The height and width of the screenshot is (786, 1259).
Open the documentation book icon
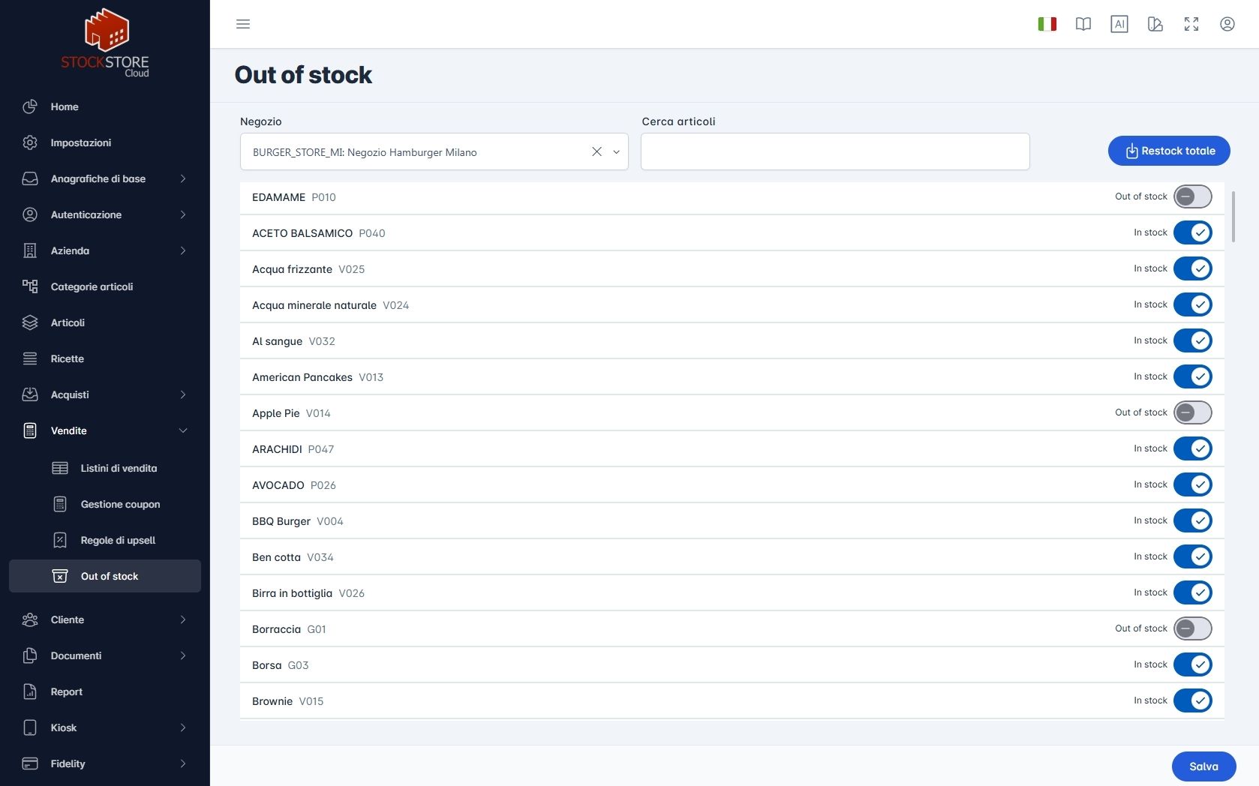(x=1083, y=24)
